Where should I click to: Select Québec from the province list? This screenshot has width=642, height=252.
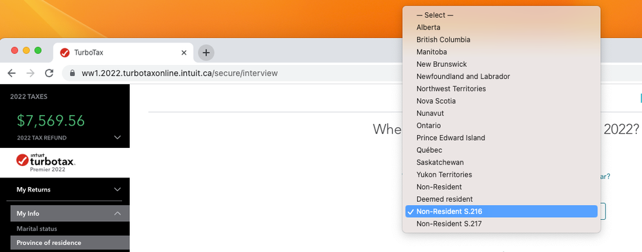coord(501,150)
